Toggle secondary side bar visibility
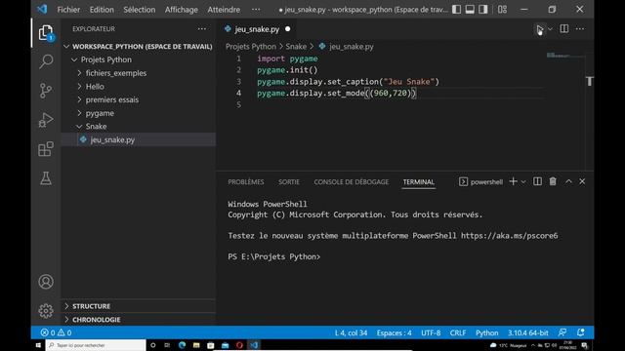625x351 pixels. pos(483,9)
